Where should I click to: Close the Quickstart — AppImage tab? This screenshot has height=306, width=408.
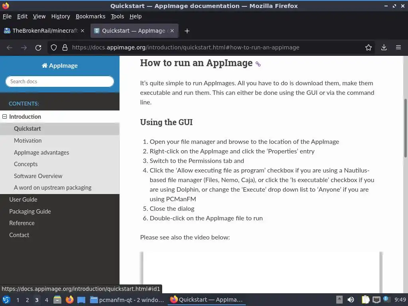(172, 31)
